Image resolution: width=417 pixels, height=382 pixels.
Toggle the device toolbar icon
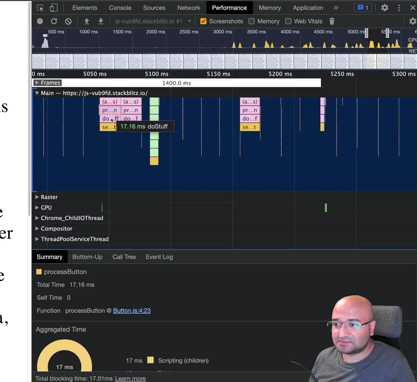point(54,8)
